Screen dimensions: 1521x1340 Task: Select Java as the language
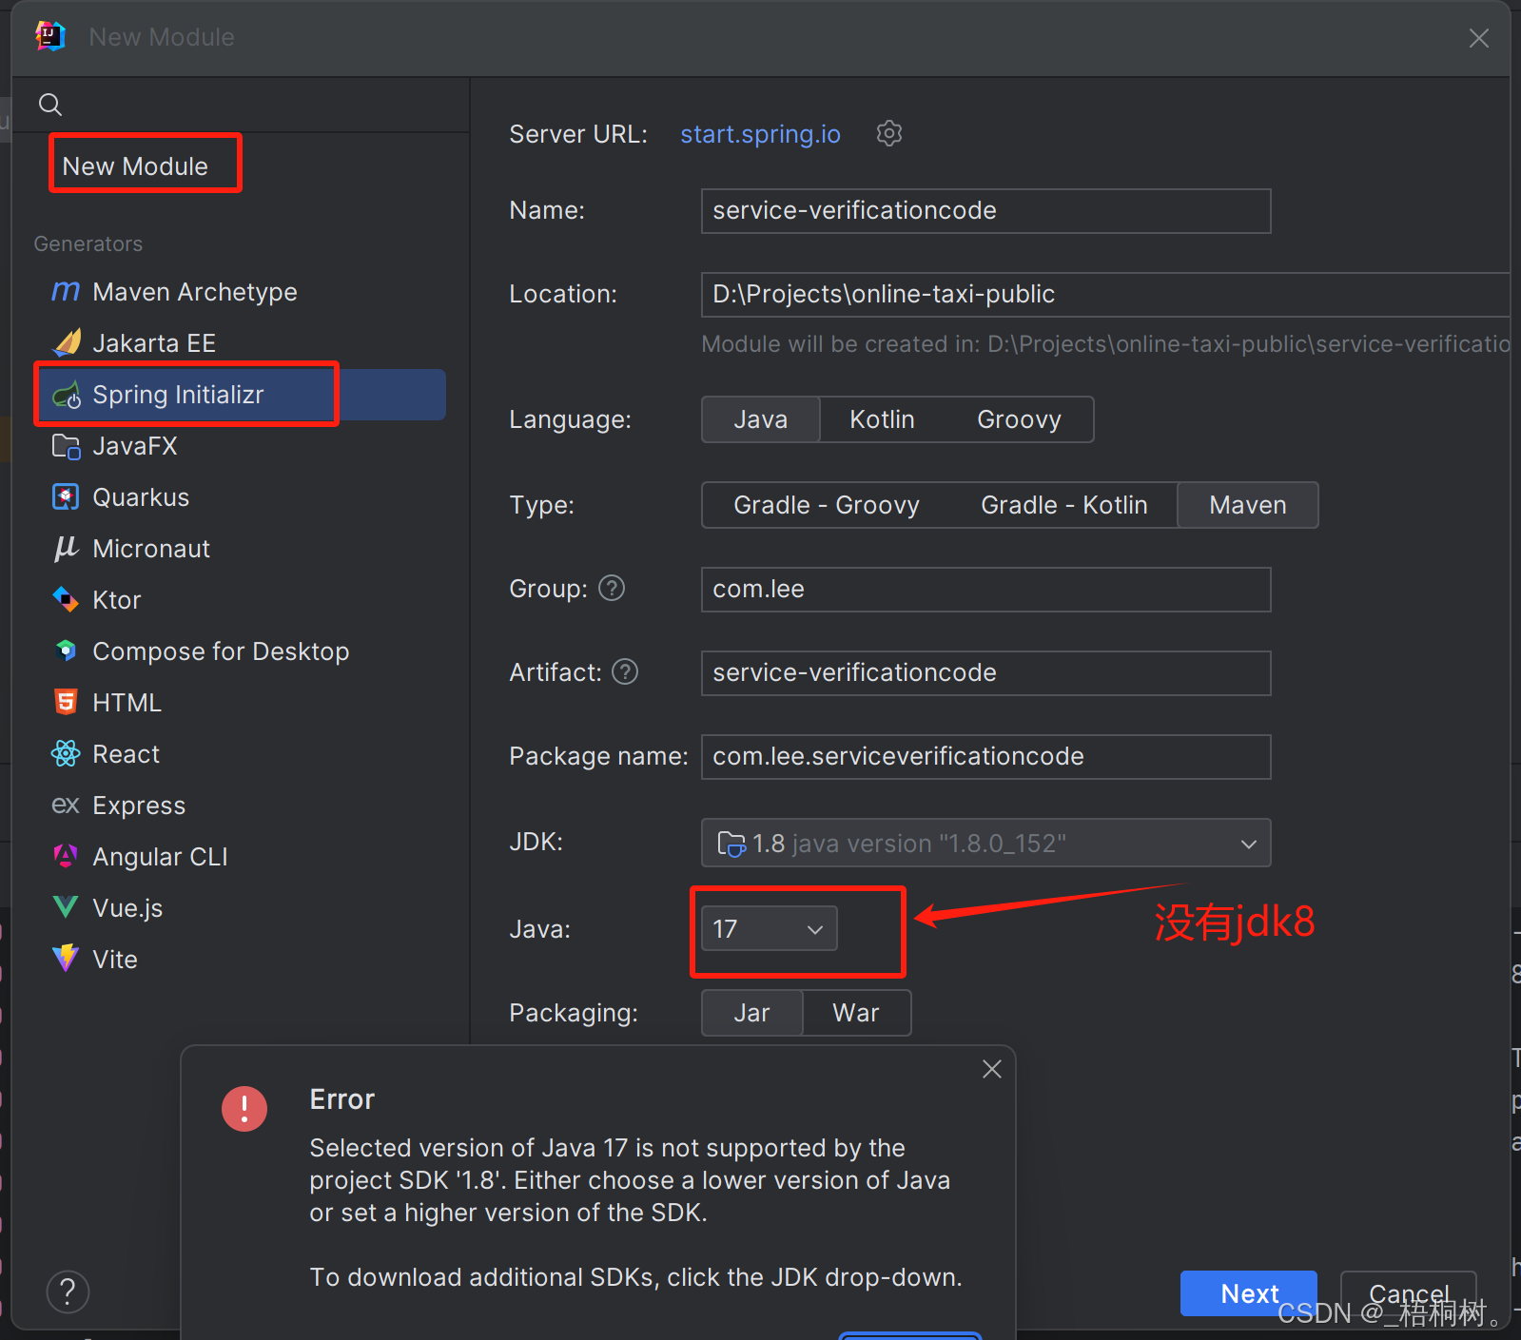coord(761,419)
